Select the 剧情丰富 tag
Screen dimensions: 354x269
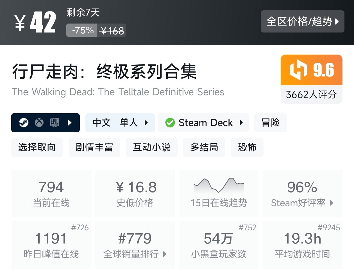94,147
